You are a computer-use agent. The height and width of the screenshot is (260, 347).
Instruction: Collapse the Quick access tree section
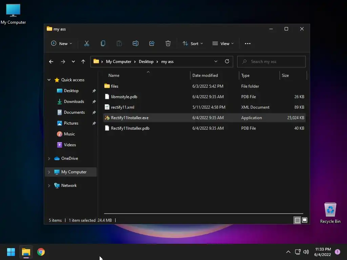pyautogui.click(x=49, y=80)
